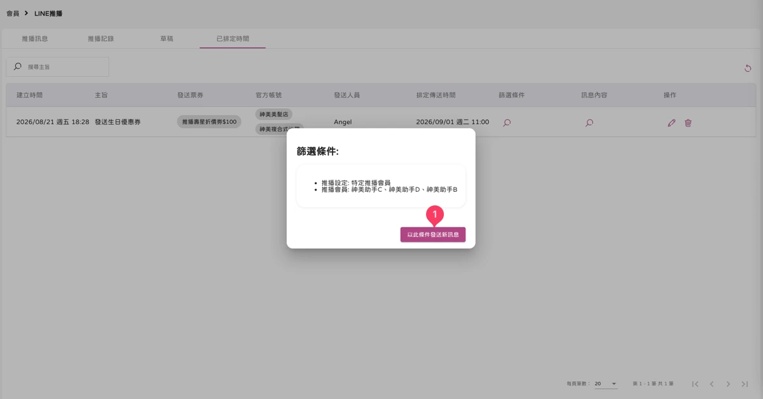The width and height of the screenshot is (763, 399).
Task: Click the 訊息內容 column header
Action: tap(594, 95)
